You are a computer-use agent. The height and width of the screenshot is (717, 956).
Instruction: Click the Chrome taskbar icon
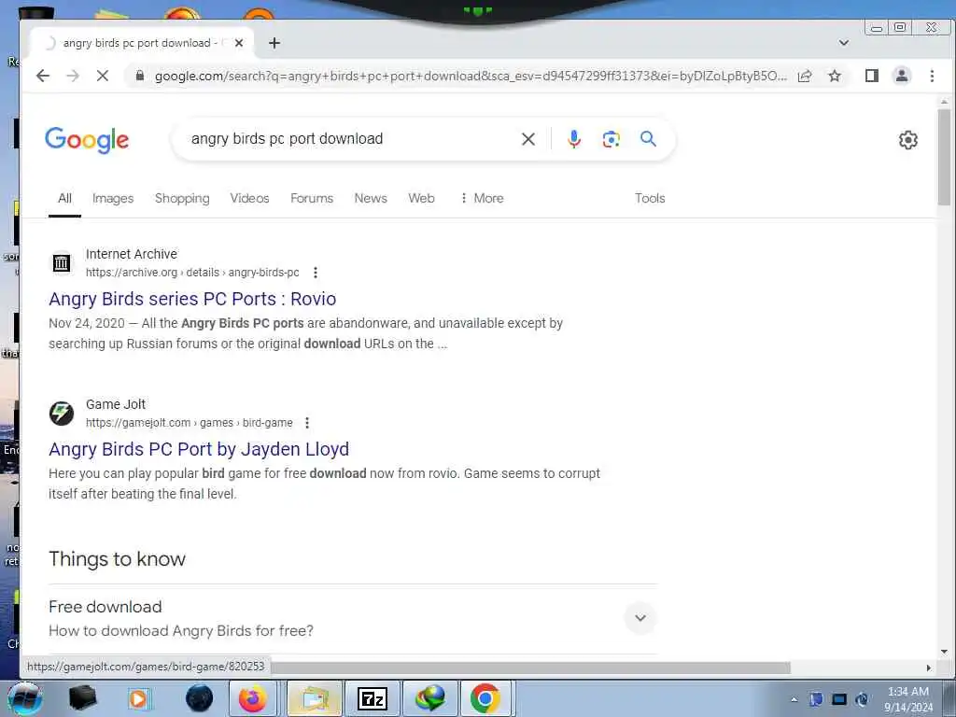click(x=485, y=698)
